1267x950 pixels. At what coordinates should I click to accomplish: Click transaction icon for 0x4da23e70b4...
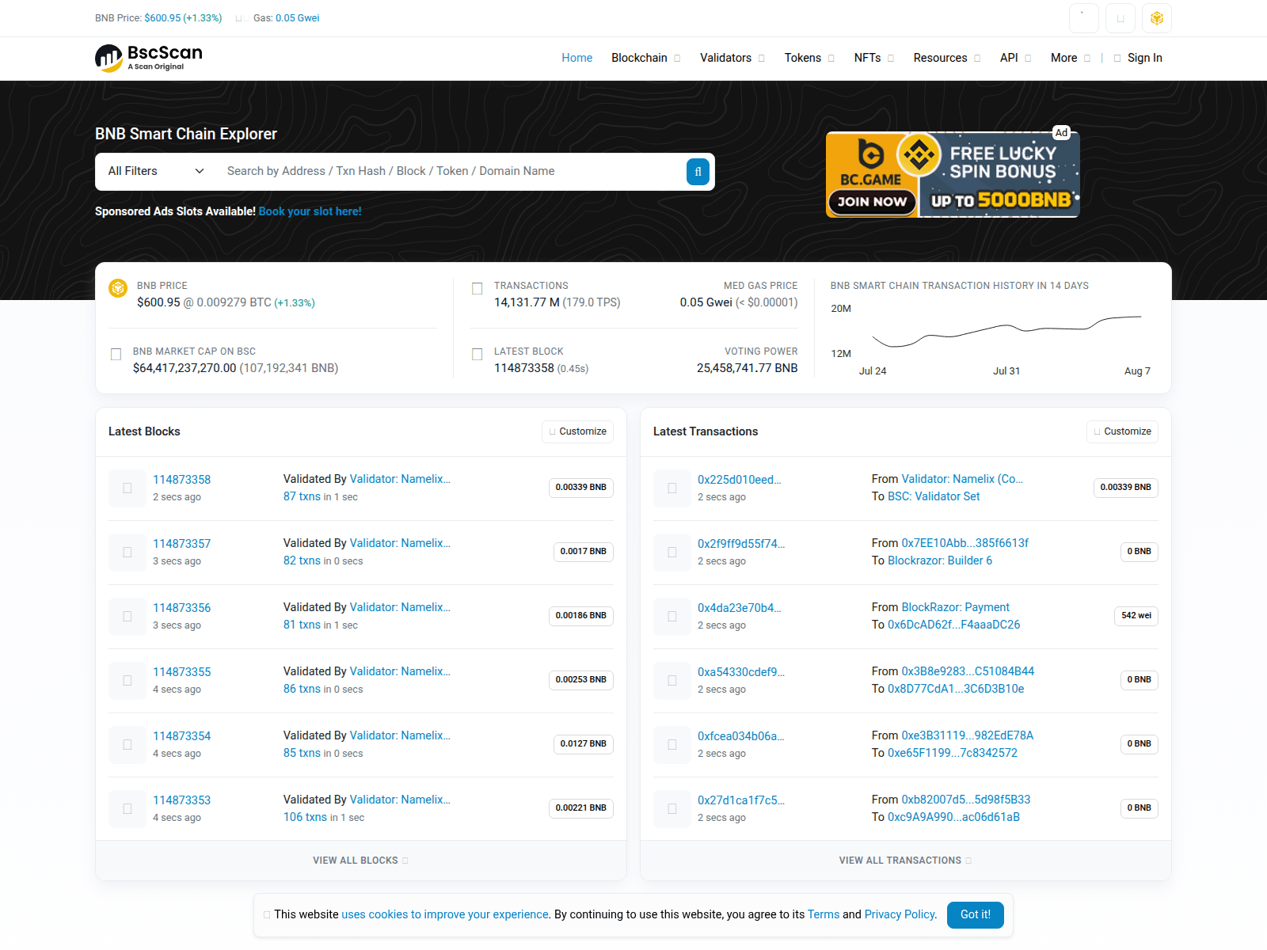pyautogui.click(x=672, y=617)
